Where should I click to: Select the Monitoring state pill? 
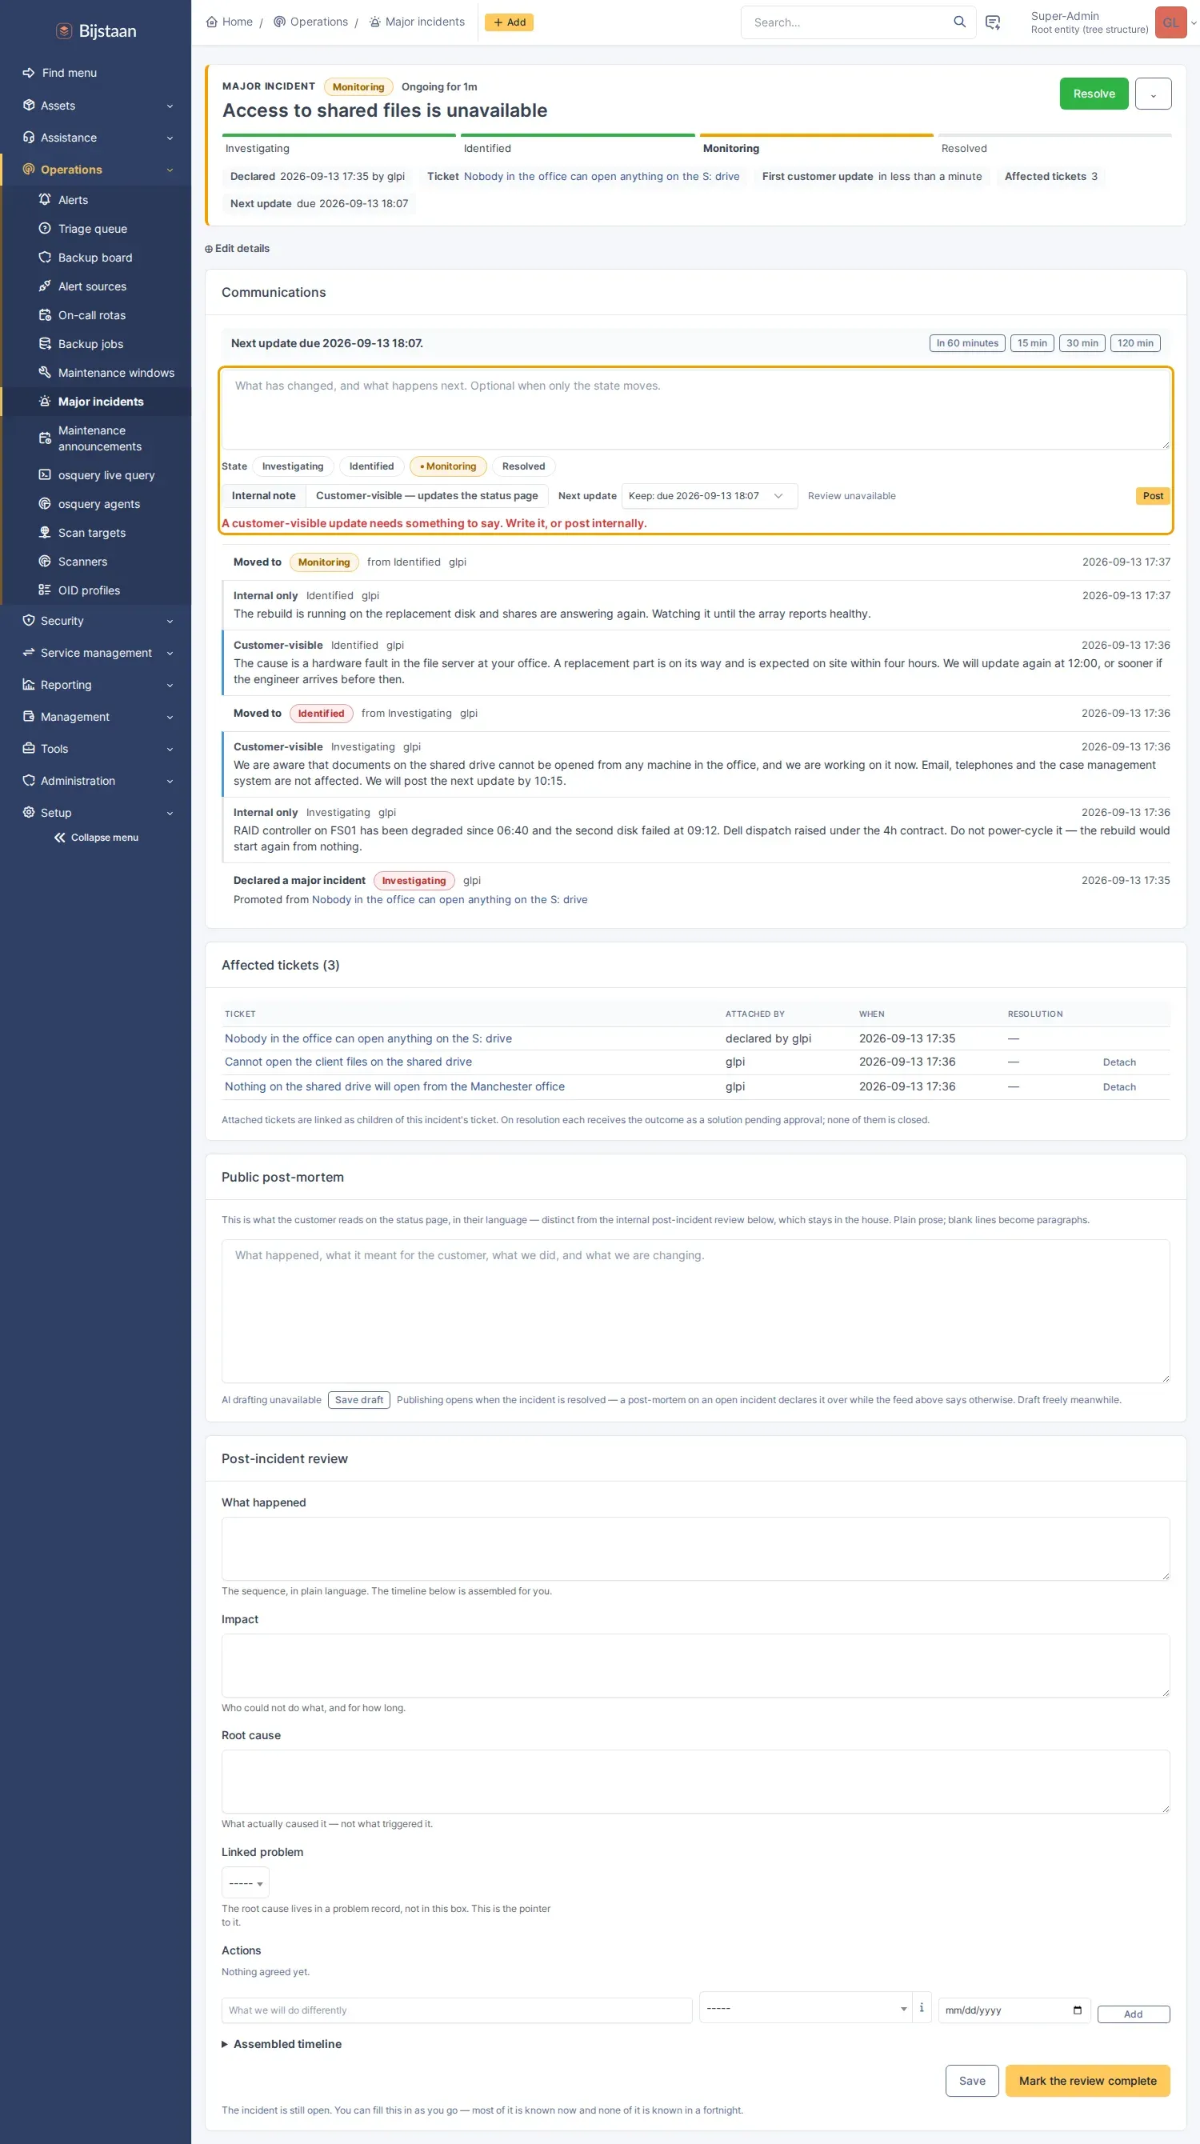448,466
